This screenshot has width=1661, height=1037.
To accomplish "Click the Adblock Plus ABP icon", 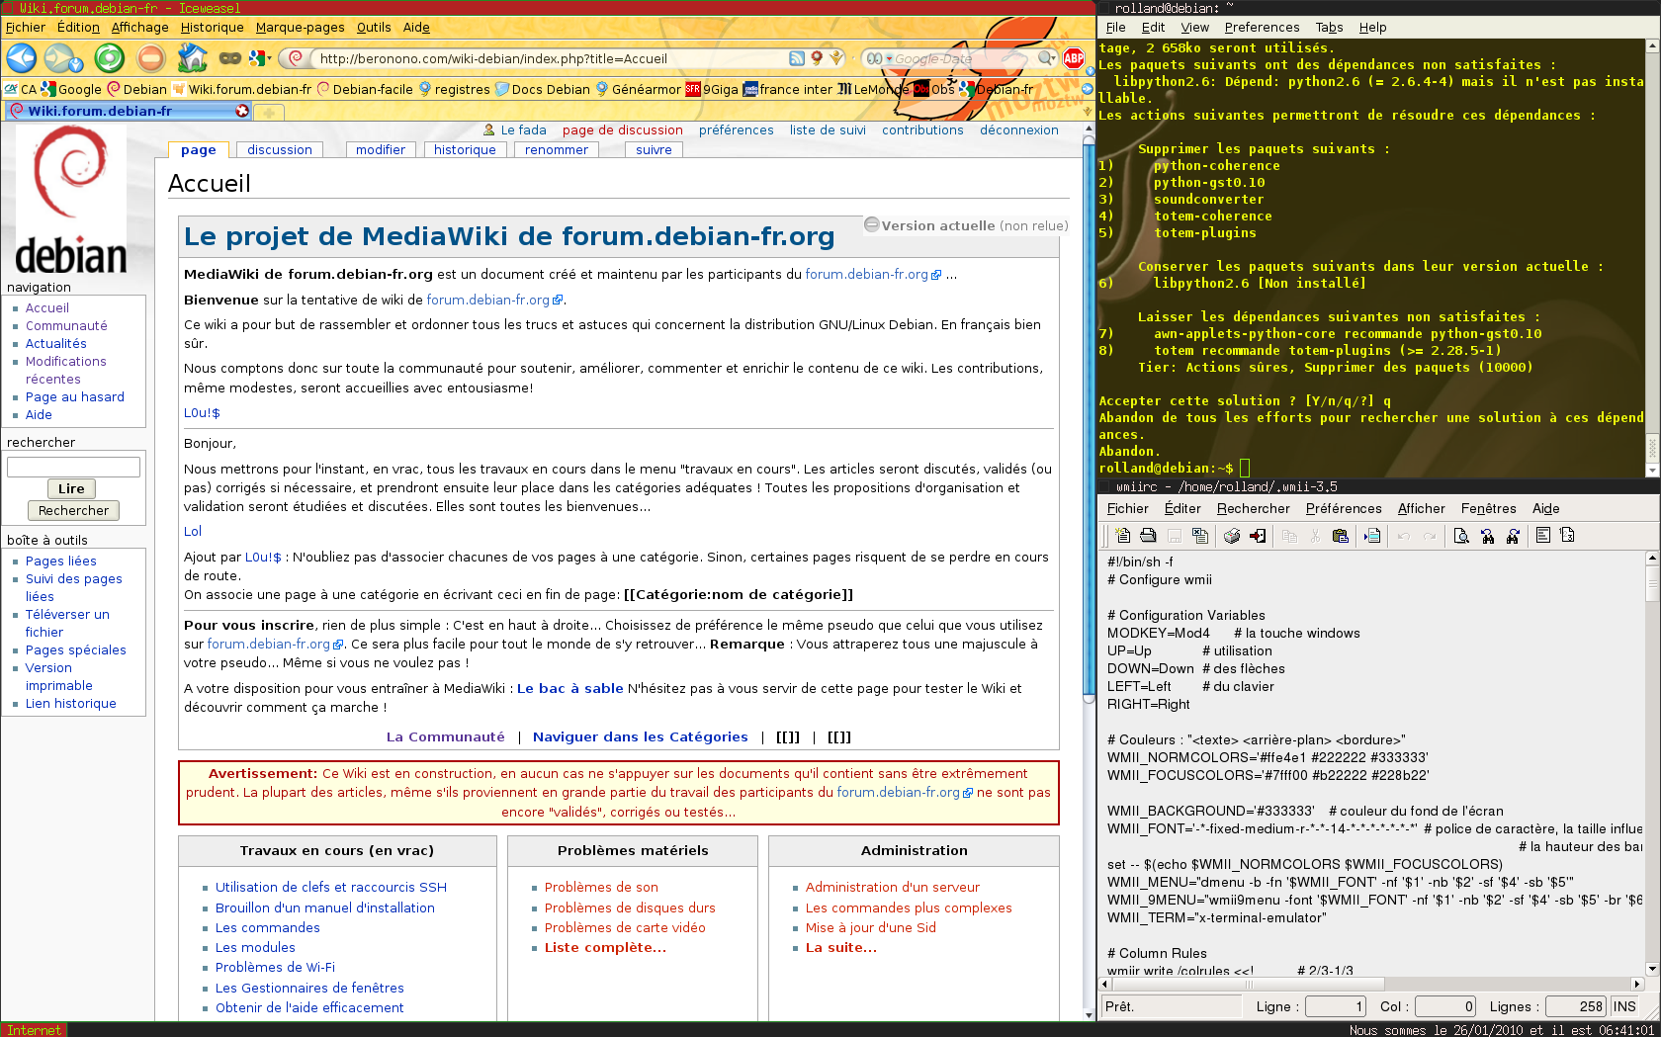I will click(1074, 58).
